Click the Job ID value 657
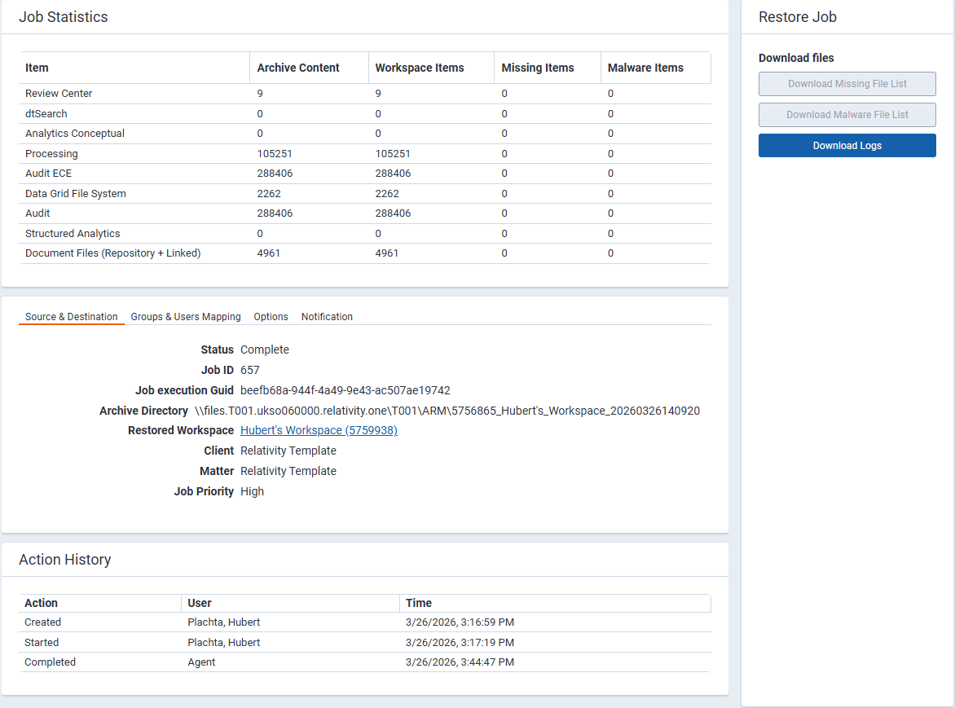 [x=249, y=370]
